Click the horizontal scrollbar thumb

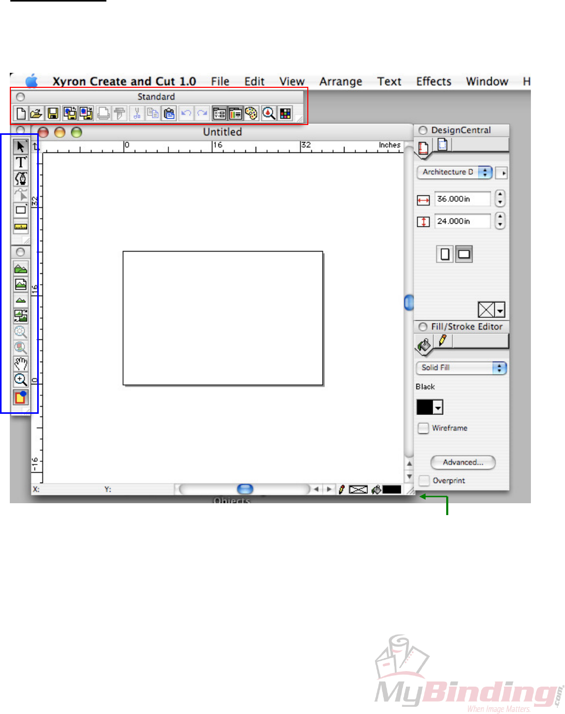[245, 489]
